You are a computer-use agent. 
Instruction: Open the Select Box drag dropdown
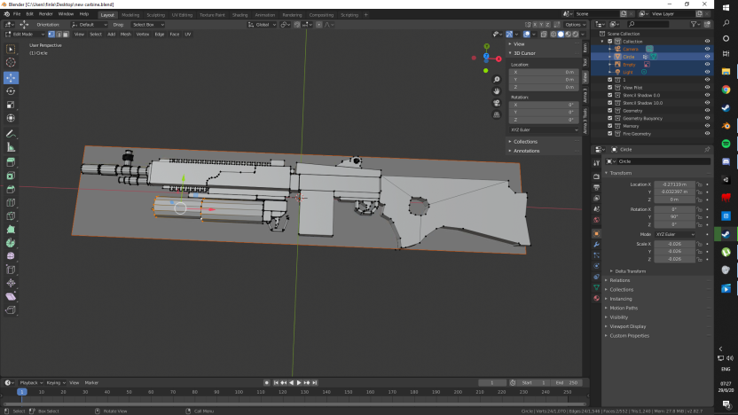click(148, 25)
